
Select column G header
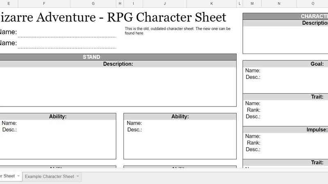(x=93, y=4)
